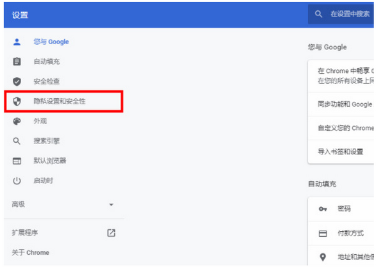385x276 pixels.
Task: Click the browser window icon for 默认浏览器
Action: (17, 161)
